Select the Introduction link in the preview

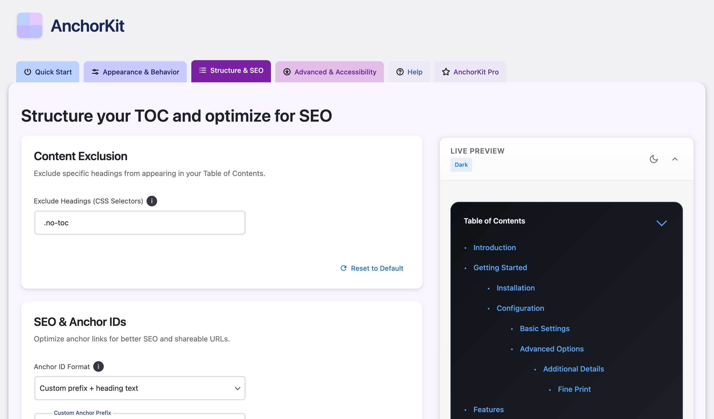coord(494,247)
